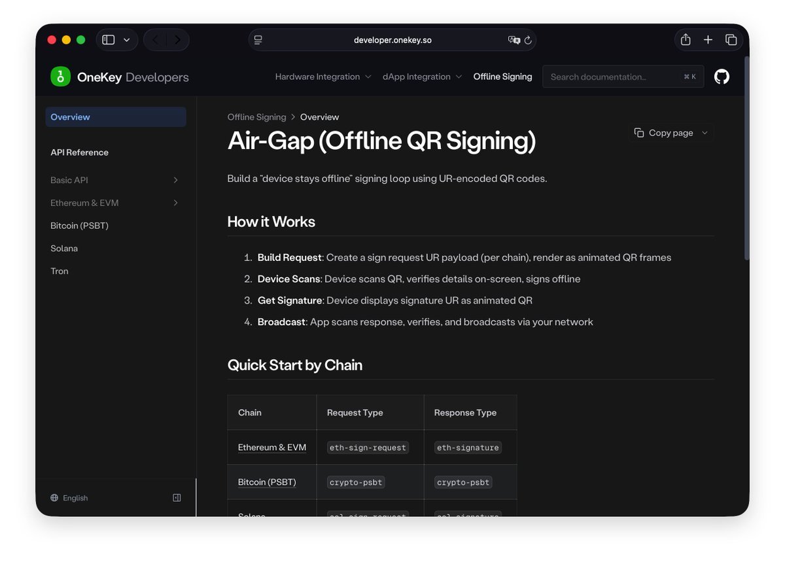Screen dimensions: 785x564
Task: Open the Safari sidebar toggle icon
Action: pos(109,40)
